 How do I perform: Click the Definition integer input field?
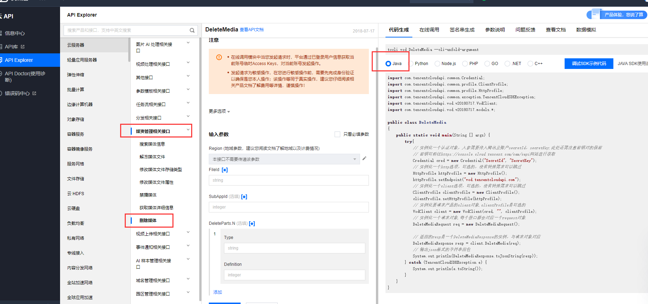294,275
